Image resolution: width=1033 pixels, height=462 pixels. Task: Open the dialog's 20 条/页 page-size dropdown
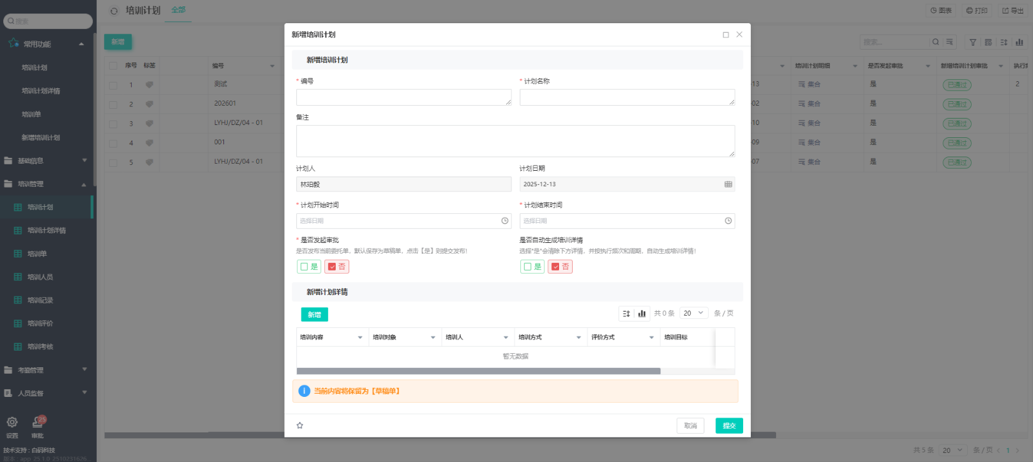click(694, 313)
